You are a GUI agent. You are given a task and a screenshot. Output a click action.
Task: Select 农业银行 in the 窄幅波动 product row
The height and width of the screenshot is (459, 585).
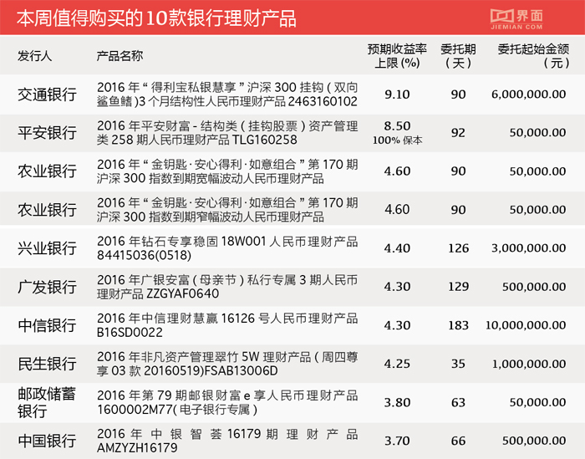[47, 210]
